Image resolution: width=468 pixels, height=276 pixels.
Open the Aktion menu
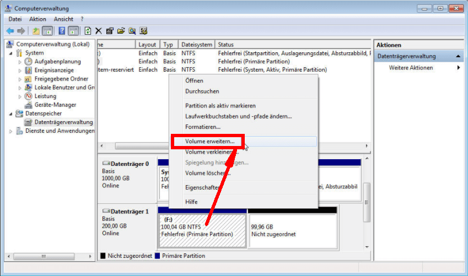tap(37, 19)
